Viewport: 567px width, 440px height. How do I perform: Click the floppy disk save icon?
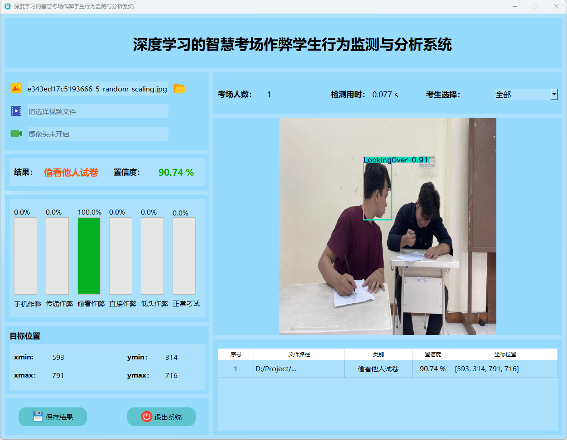[x=38, y=416]
